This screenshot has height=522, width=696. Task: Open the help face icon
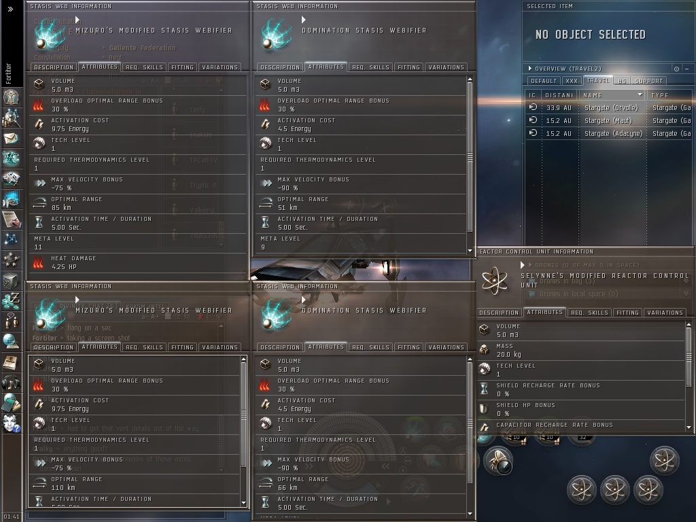click(11, 423)
